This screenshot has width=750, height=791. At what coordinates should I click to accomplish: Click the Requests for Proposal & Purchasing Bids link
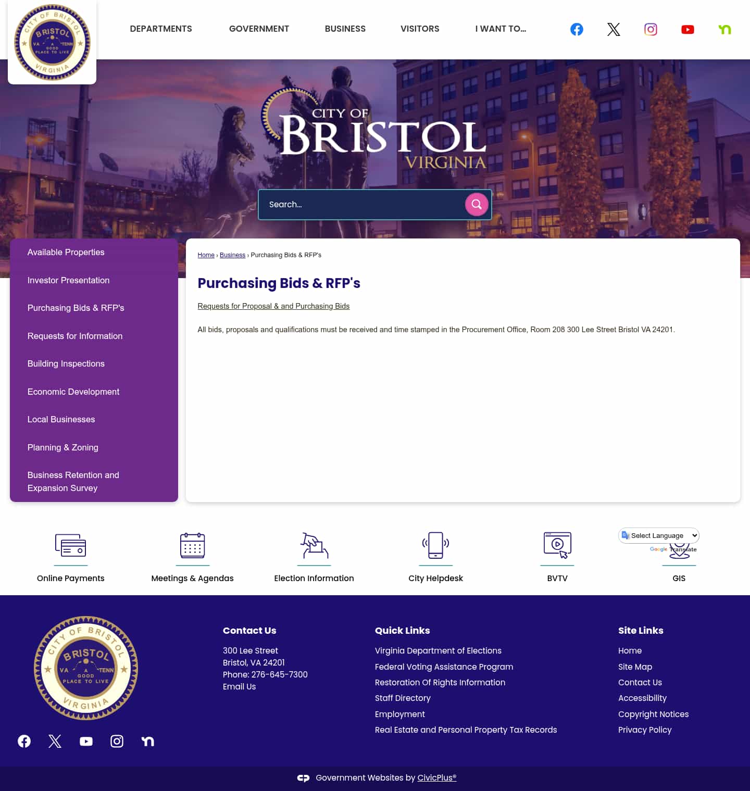[273, 306]
